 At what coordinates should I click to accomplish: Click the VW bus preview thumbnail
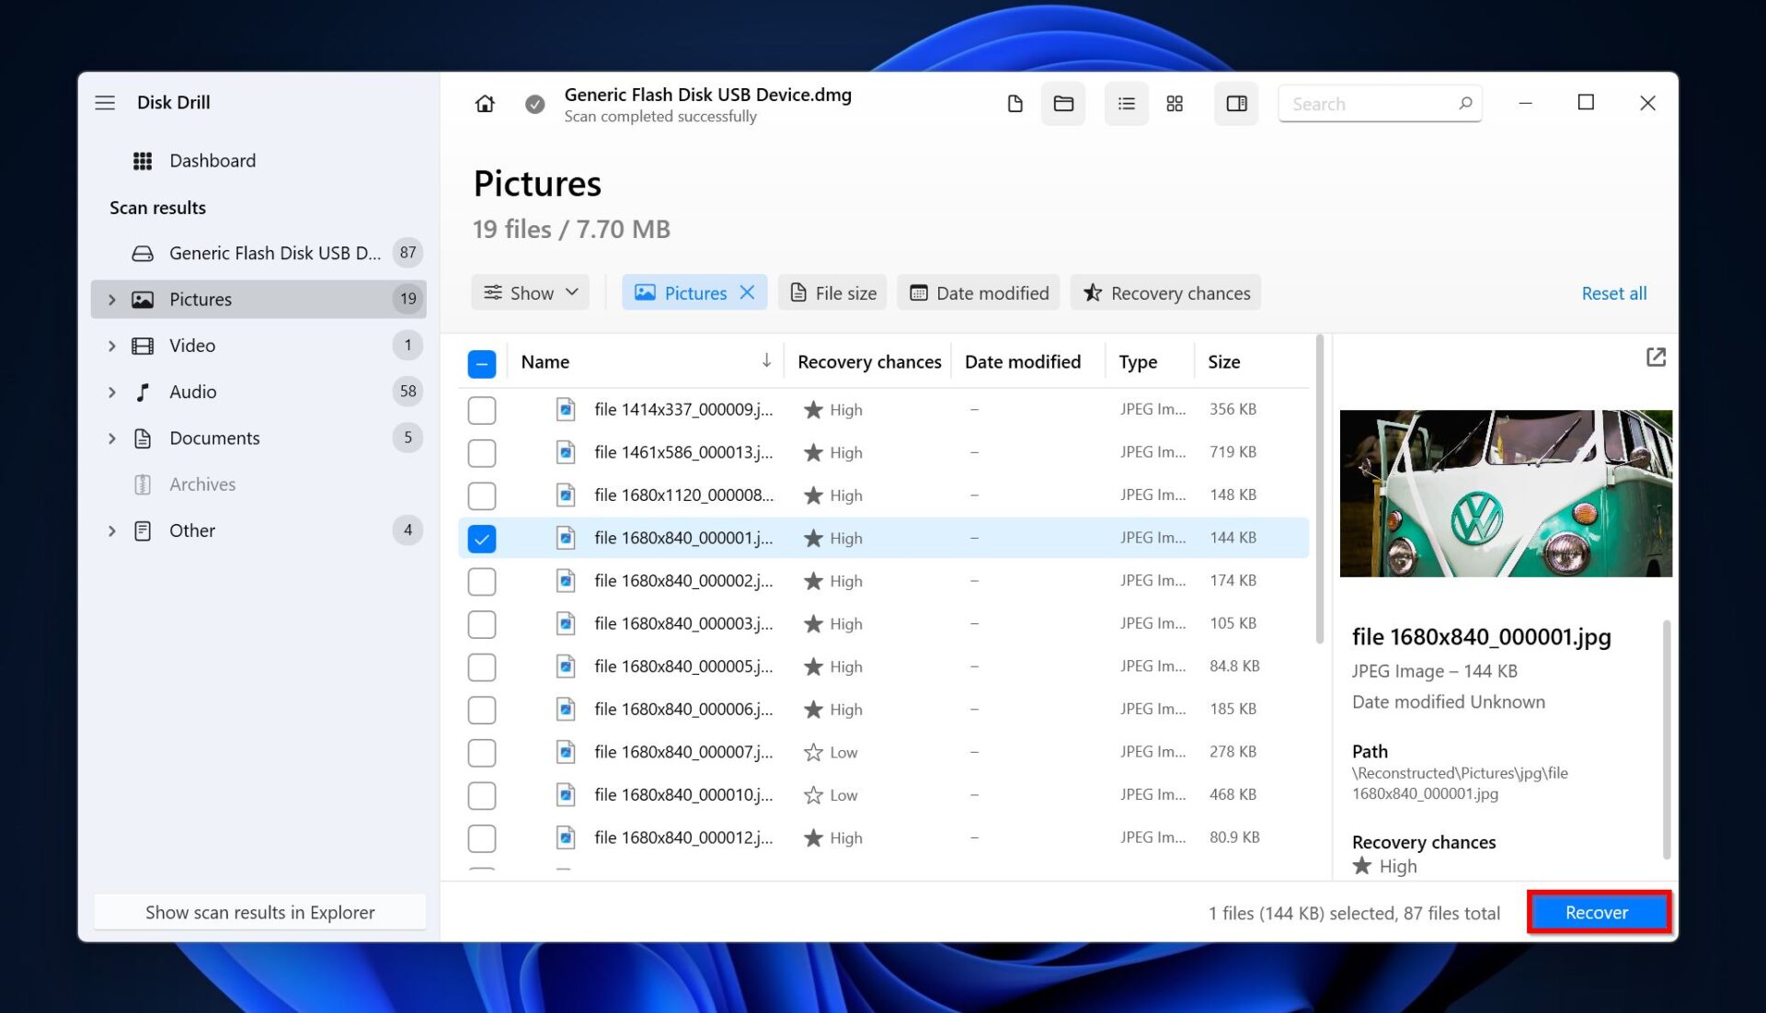click(1506, 494)
